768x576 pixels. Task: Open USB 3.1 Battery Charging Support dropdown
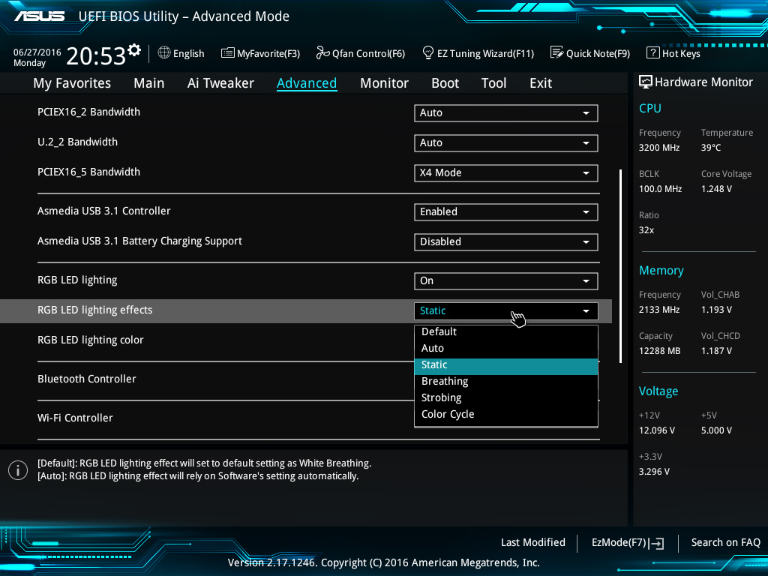point(506,242)
